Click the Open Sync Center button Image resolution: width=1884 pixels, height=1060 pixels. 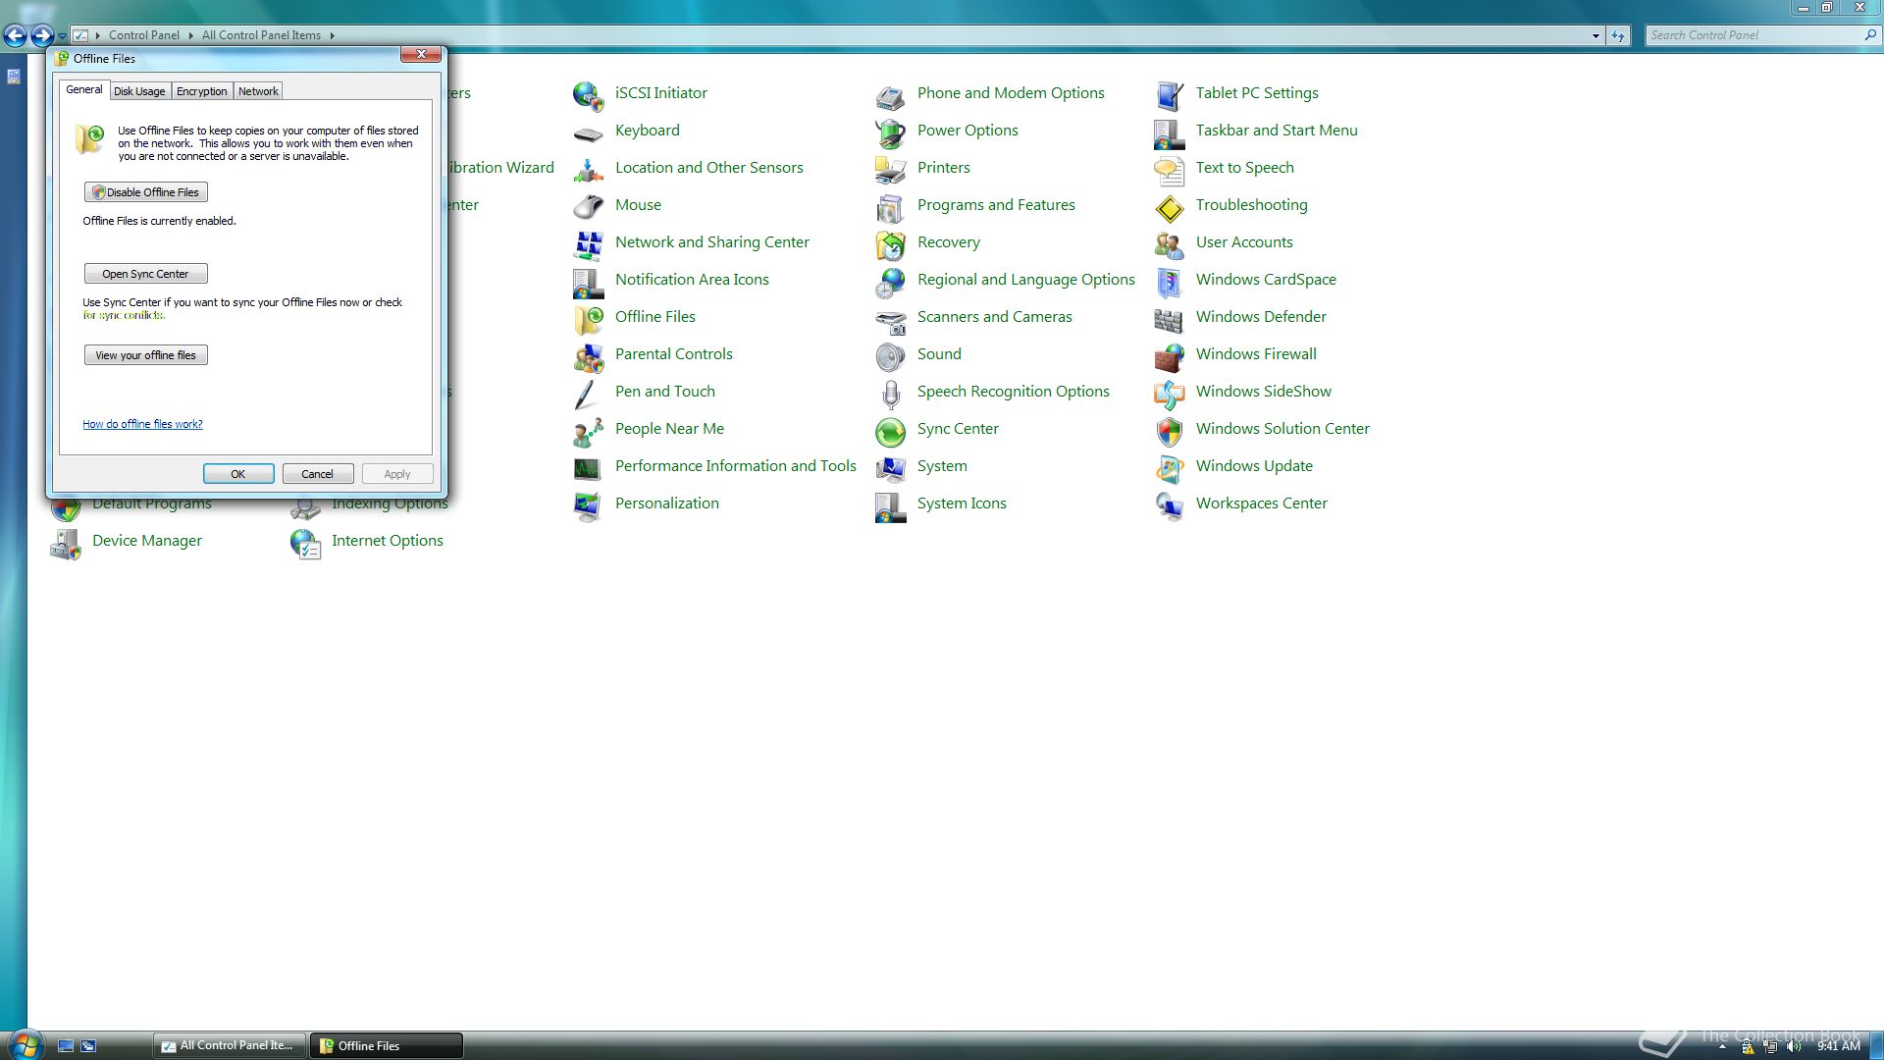(x=145, y=274)
